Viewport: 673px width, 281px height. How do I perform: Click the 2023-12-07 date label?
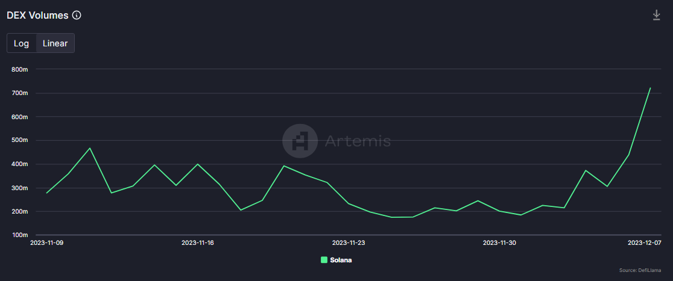(645, 243)
